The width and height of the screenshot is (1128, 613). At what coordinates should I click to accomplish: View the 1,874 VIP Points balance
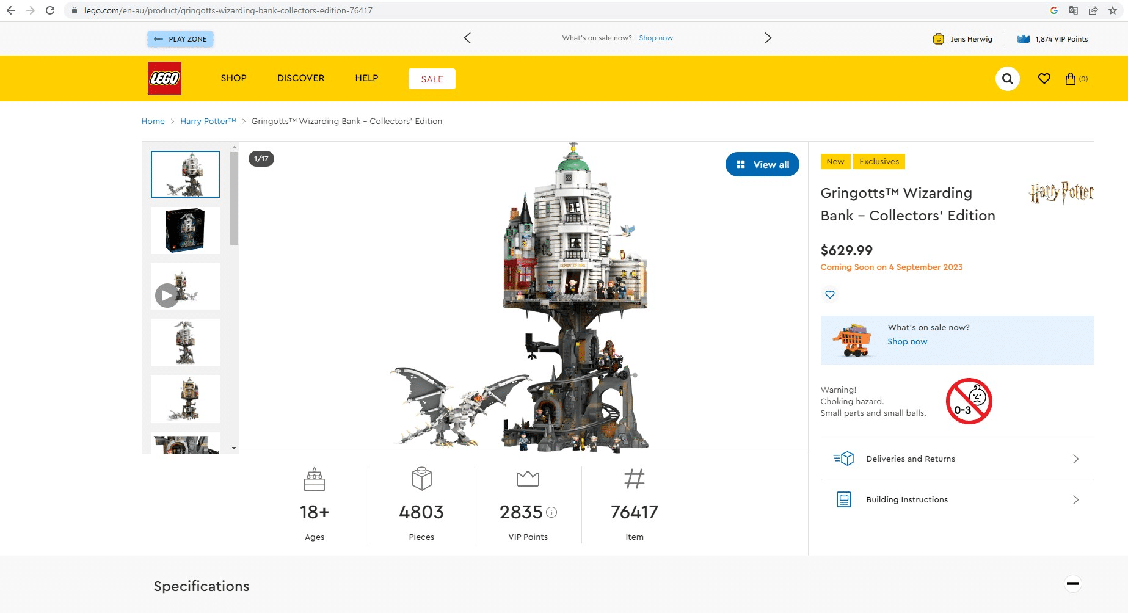coord(1052,39)
